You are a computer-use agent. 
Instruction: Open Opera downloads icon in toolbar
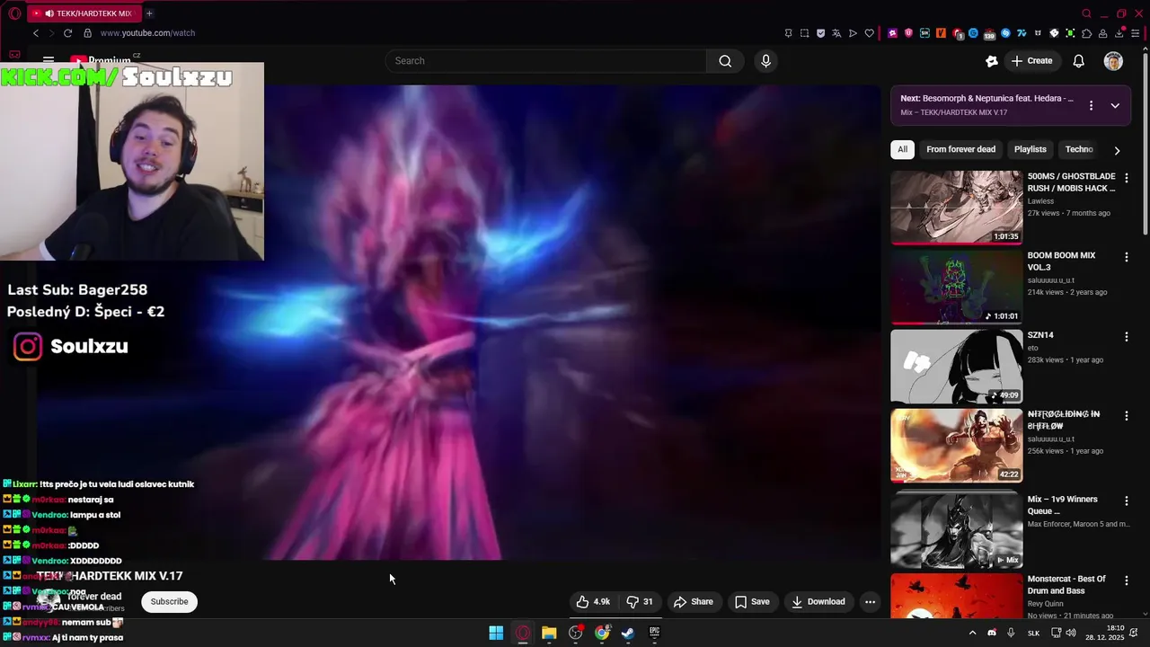[x=1119, y=33]
